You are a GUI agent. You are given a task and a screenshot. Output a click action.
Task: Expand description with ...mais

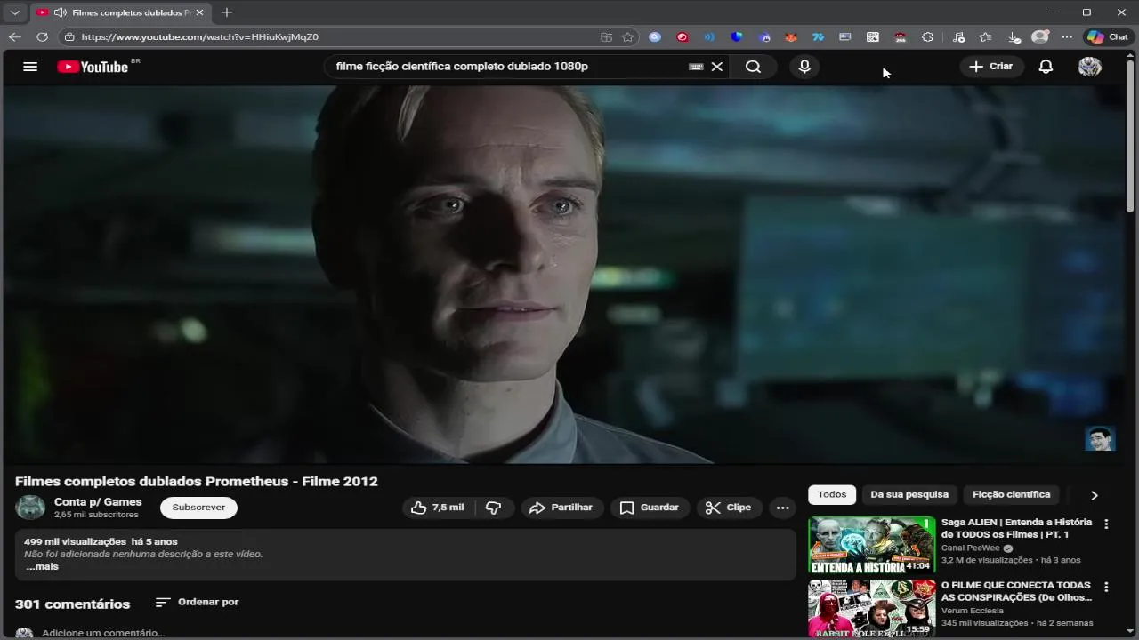[x=43, y=566]
